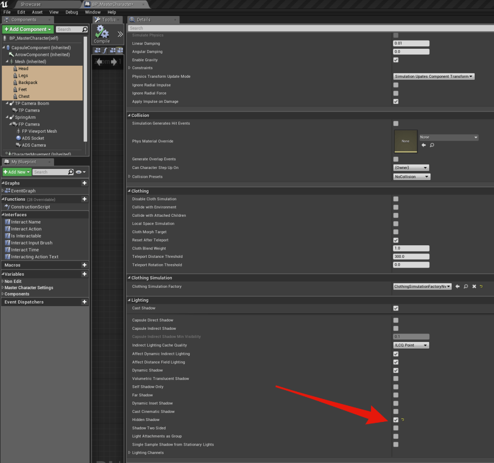Open the My Blueprint view options eye

81,172
